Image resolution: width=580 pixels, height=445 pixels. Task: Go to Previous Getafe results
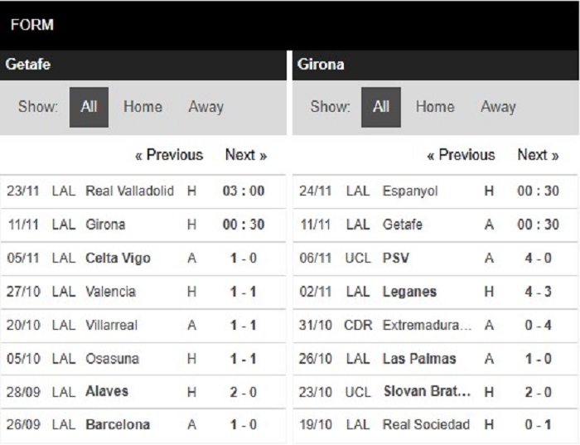pyautogui.click(x=169, y=155)
